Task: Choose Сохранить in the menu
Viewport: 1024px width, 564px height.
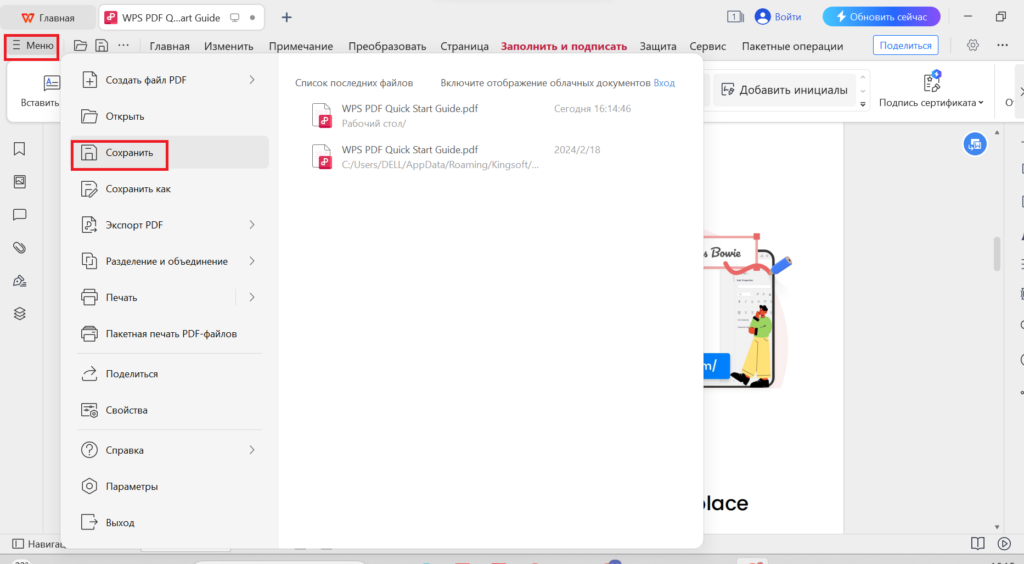Action: (170, 153)
